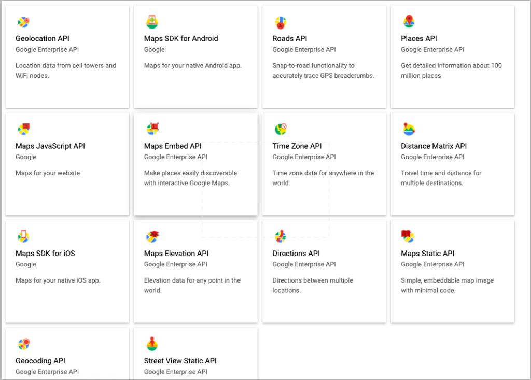Open the Maps Static API title
This screenshot has height=380, width=531.
(427, 254)
